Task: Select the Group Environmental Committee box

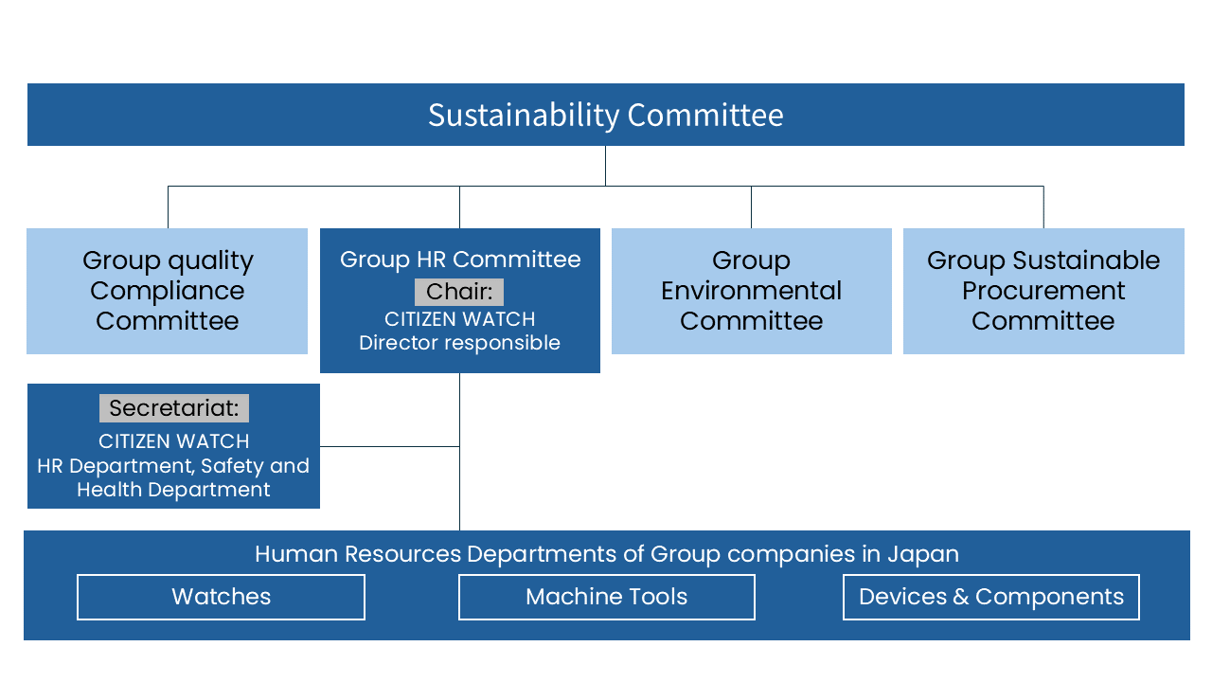Action: tap(752, 291)
